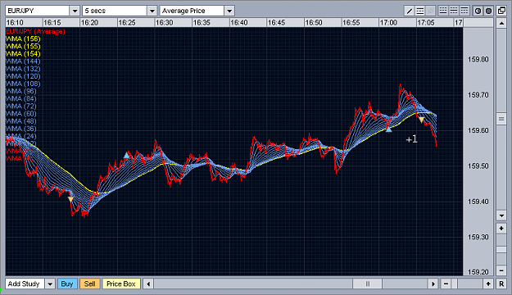Viewport: 512px width, 295px height.
Task: Click the second round gear-like icon
Action: [488, 11]
